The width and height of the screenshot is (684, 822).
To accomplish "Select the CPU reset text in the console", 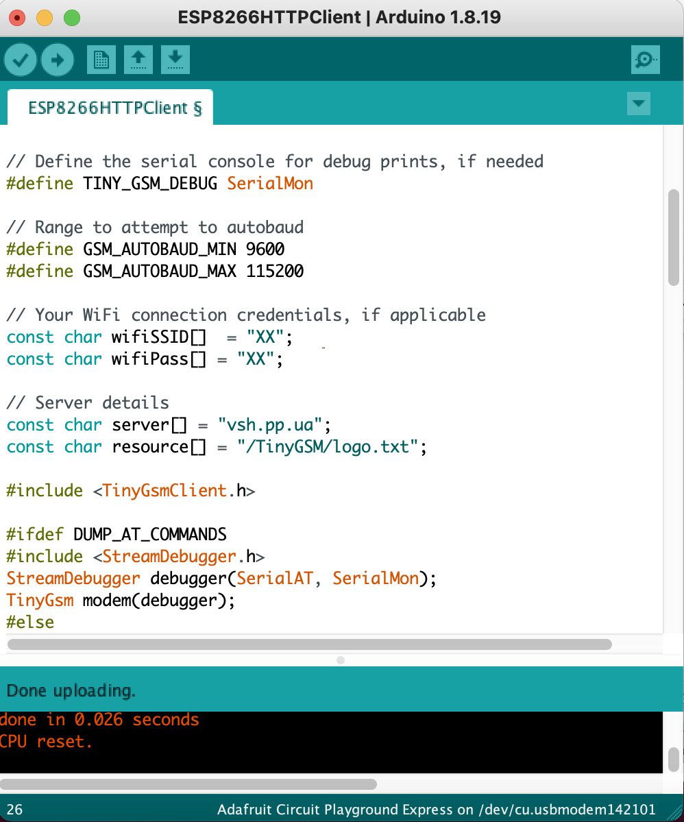I will coord(45,741).
